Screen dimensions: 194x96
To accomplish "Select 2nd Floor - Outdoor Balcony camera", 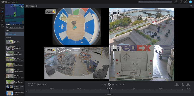I will [15, 59].
